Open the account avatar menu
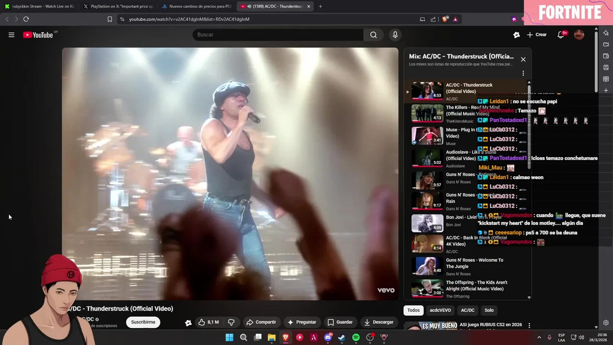Screen dimensions: 613x345 click(579, 34)
